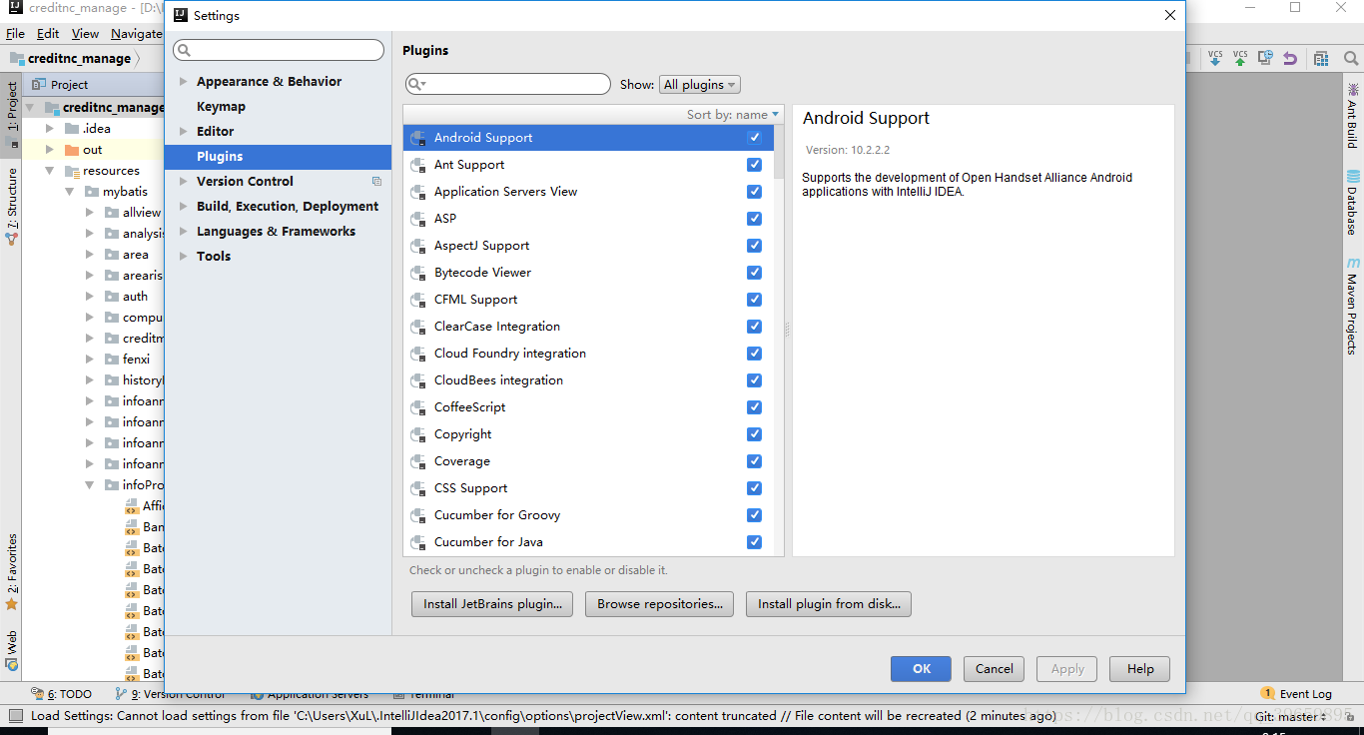Open Ant Build tool window
The height and width of the screenshot is (735, 1364).
1353,116
